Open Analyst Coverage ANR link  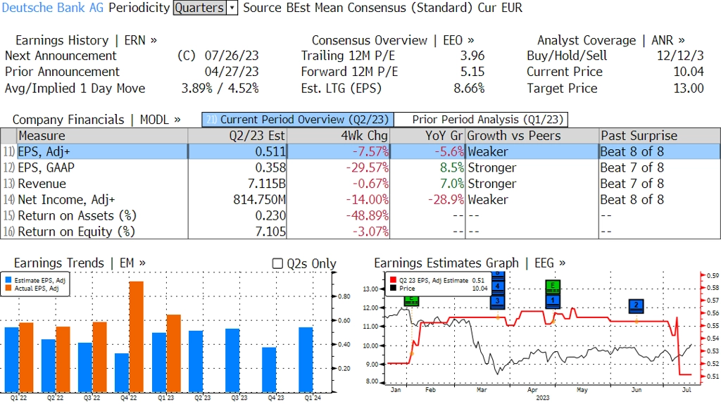point(610,40)
